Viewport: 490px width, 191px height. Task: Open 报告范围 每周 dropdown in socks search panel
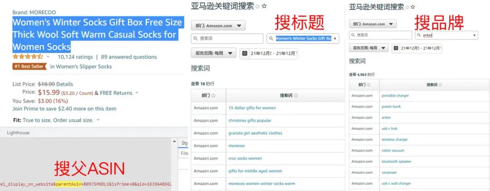[x=213, y=53]
